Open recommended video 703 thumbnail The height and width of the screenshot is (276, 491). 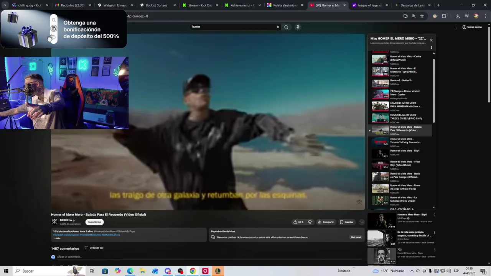click(x=382, y=256)
